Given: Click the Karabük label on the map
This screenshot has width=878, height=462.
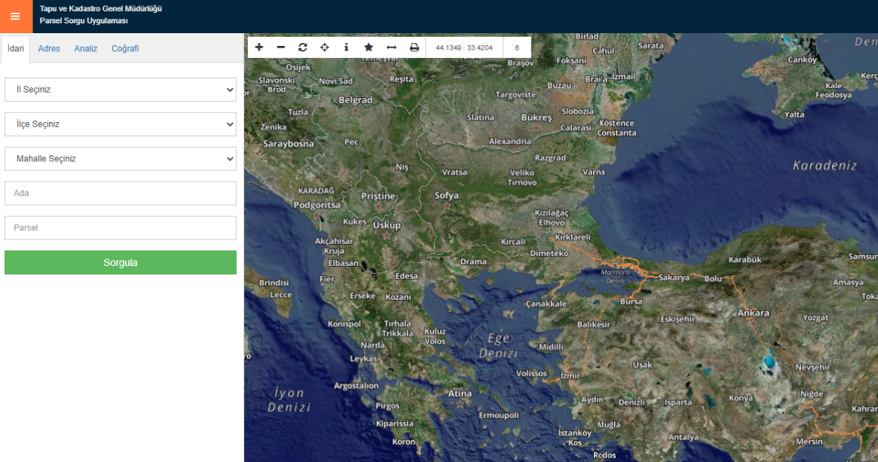Looking at the screenshot, I should [745, 260].
